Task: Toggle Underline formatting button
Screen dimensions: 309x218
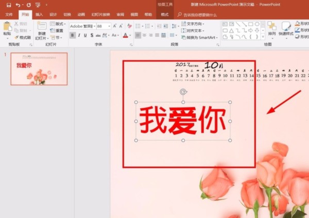Action: [x=85, y=35]
